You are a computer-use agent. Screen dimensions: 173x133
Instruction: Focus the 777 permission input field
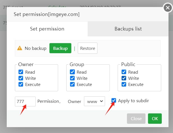[25, 101]
